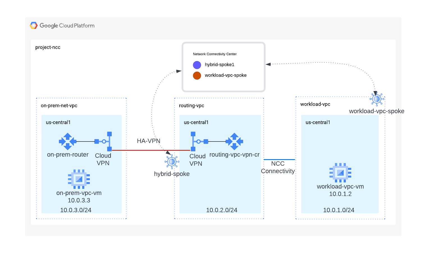The width and height of the screenshot is (430, 253).
Task: Toggle the hybrid-spoke1 indicator circle
Action: click(197, 65)
